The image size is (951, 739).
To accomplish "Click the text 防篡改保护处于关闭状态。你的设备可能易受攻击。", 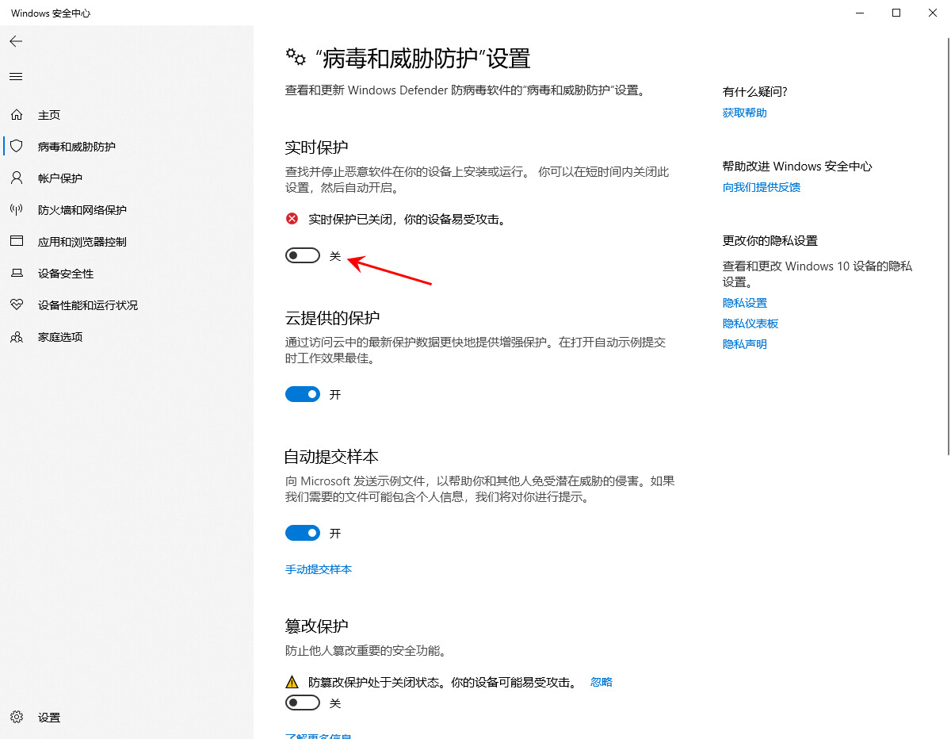I will [x=442, y=682].
